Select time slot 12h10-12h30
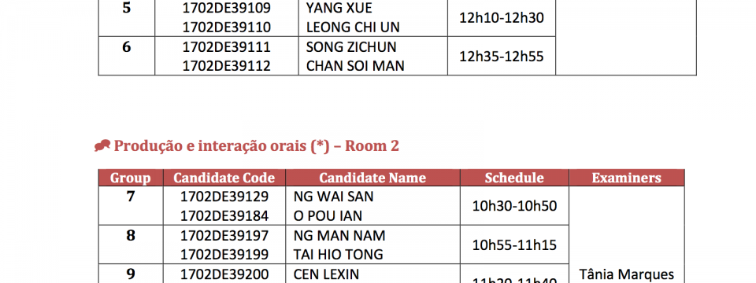This screenshot has width=756, height=283. click(x=502, y=18)
